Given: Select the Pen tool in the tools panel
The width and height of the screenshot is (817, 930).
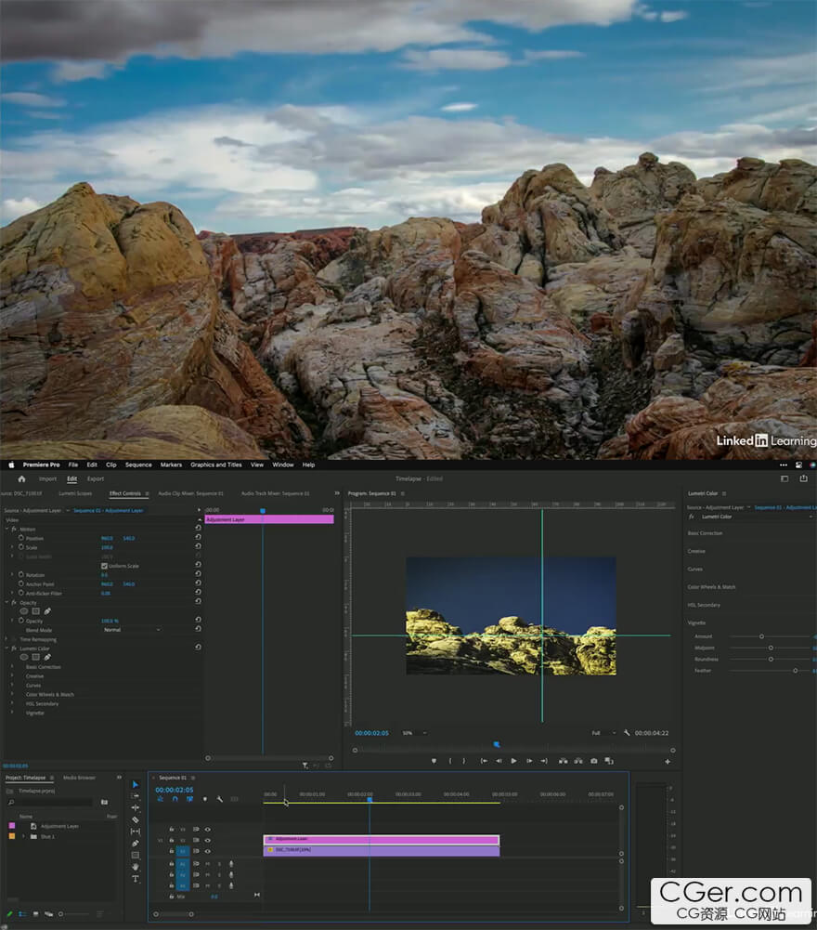Looking at the screenshot, I should [x=136, y=844].
